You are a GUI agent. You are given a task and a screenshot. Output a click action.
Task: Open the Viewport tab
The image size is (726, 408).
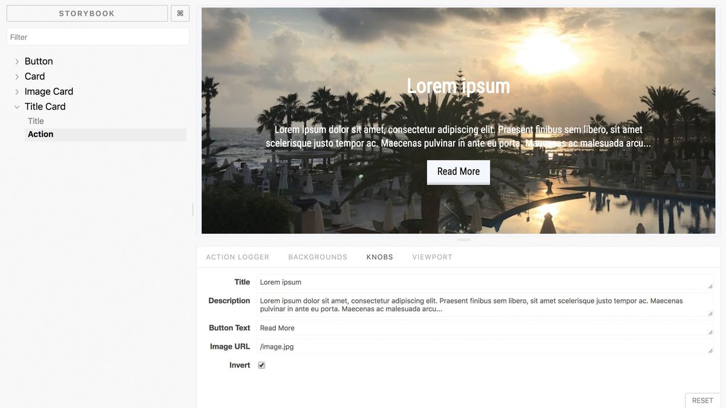[x=433, y=257]
